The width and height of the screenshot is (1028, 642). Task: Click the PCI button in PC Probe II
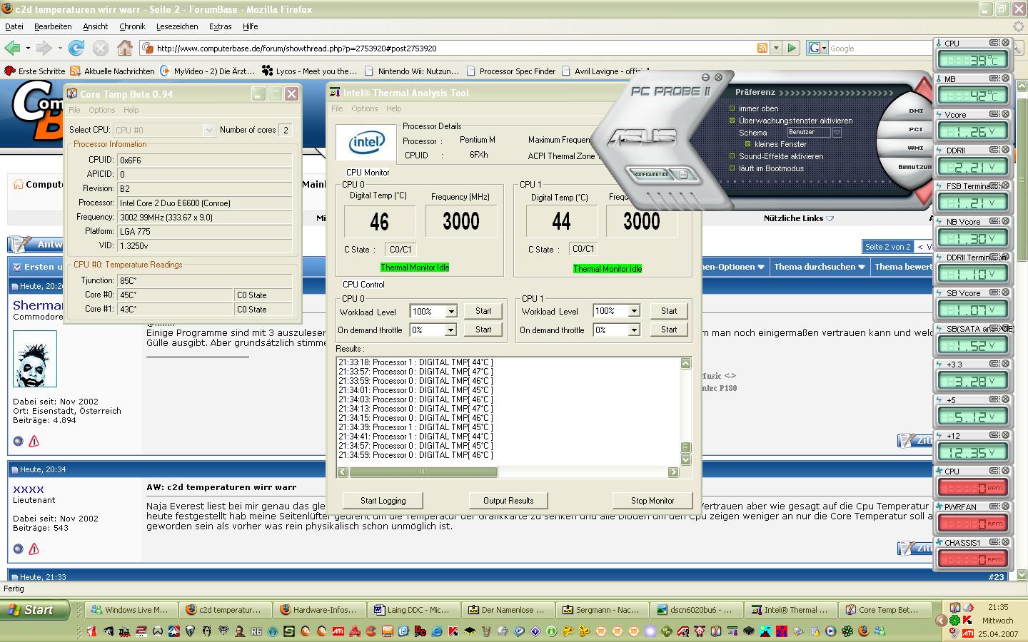916,129
